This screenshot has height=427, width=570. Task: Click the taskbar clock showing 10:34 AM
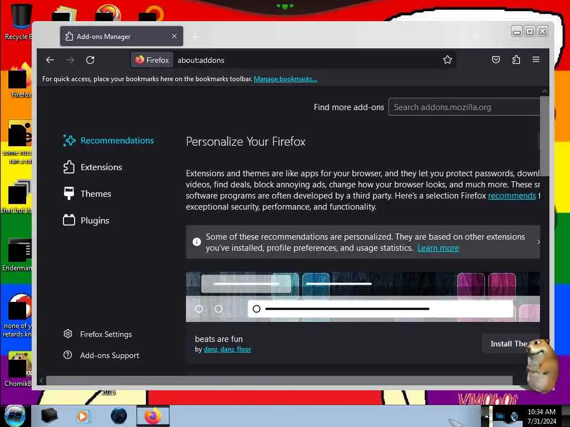pyautogui.click(x=542, y=416)
